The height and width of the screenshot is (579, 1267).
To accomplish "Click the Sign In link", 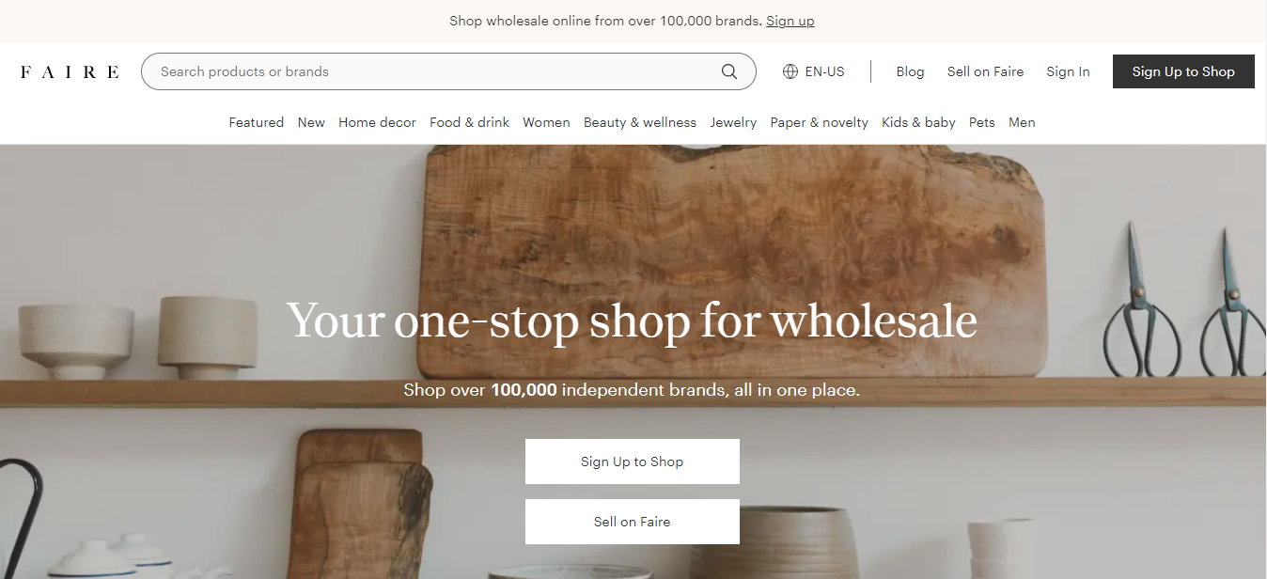I will [x=1068, y=71].
